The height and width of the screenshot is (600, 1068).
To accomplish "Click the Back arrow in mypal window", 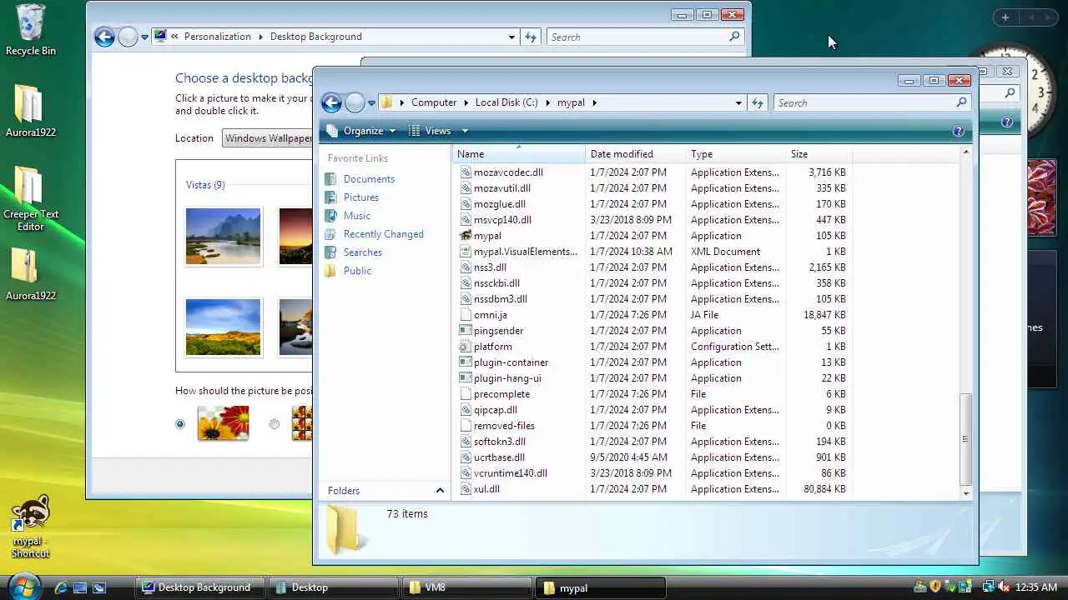I will (331, 102).
